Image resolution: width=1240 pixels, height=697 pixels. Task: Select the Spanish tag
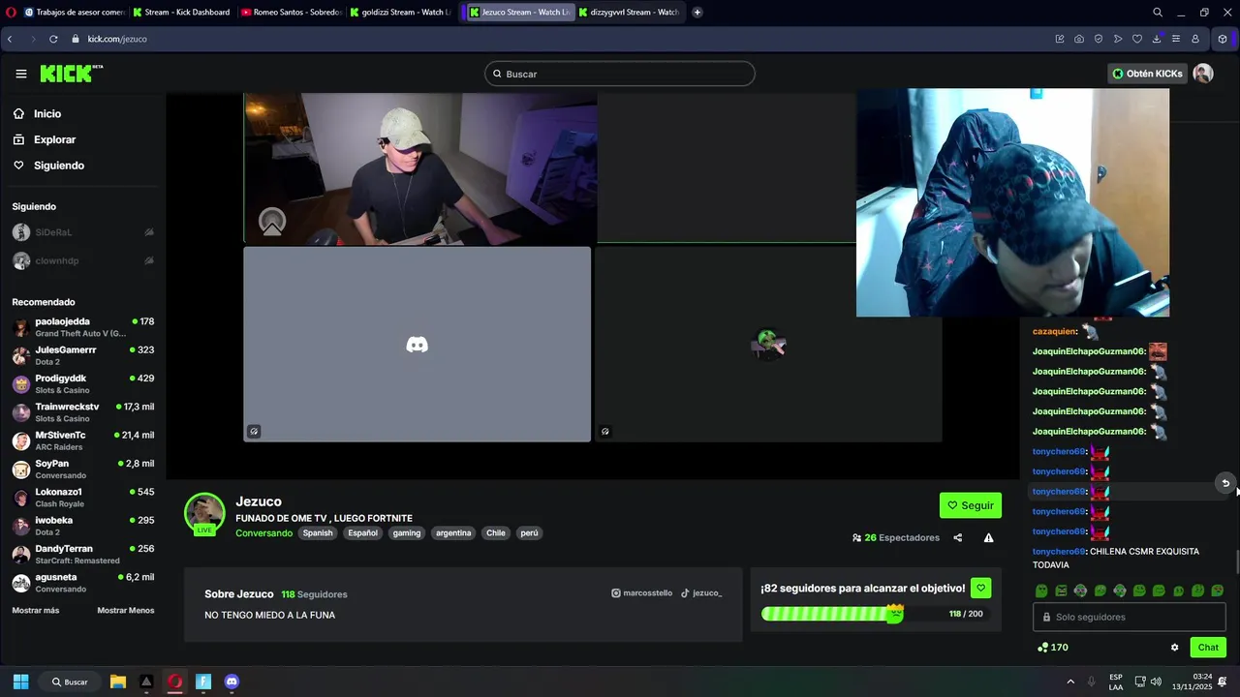click(318, 533)
